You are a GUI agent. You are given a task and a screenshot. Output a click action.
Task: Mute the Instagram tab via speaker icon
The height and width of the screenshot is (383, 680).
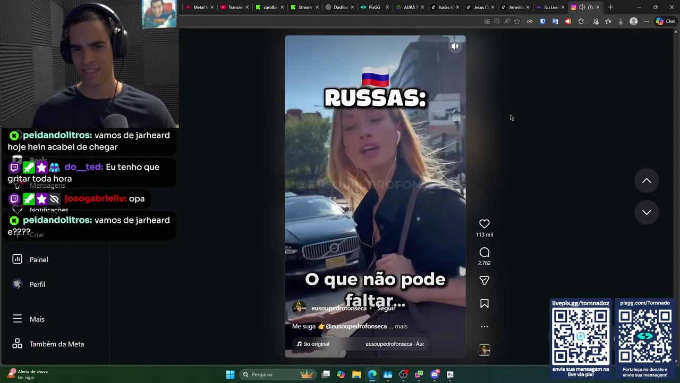[x=582, y=7]
